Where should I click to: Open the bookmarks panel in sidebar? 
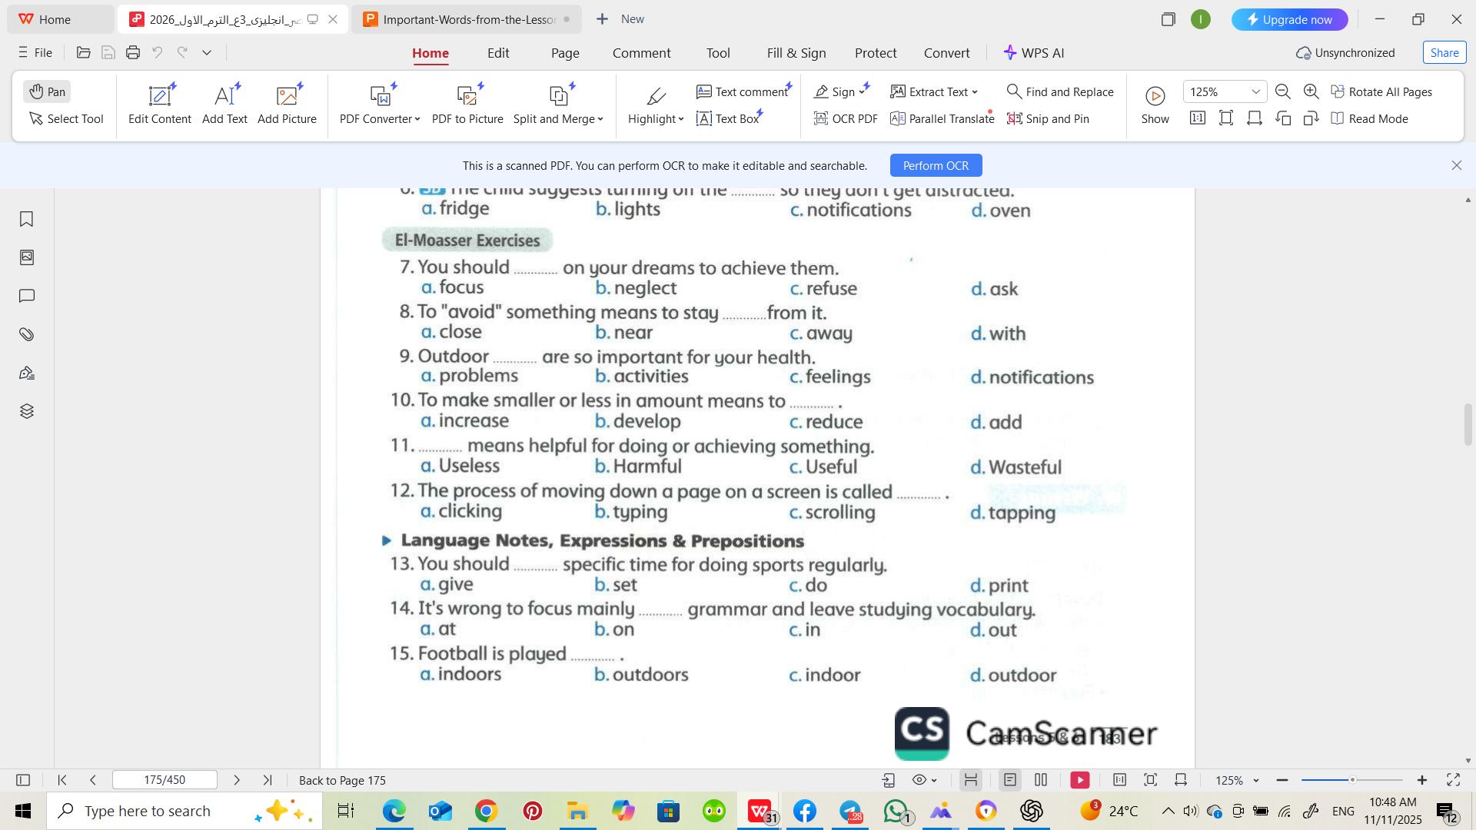pyautogui.click(x=26, y=220)
